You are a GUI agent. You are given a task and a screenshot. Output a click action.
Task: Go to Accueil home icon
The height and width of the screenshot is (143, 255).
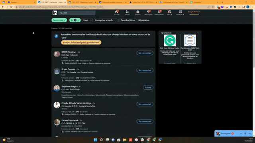pyautogui.click(x=117, y=13)
